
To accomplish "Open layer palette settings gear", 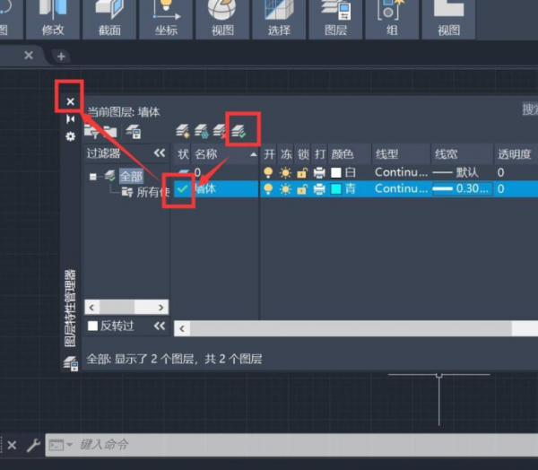I will [70, 136].
